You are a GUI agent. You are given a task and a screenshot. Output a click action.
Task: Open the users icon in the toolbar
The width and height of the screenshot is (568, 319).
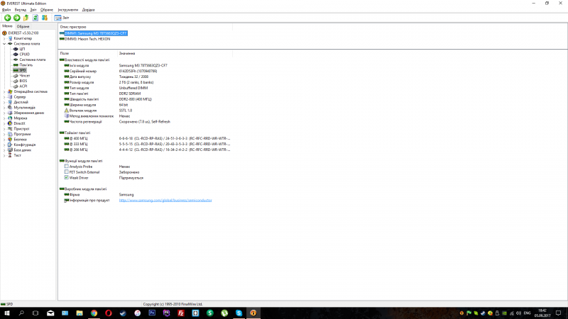(x=45, y=18)
